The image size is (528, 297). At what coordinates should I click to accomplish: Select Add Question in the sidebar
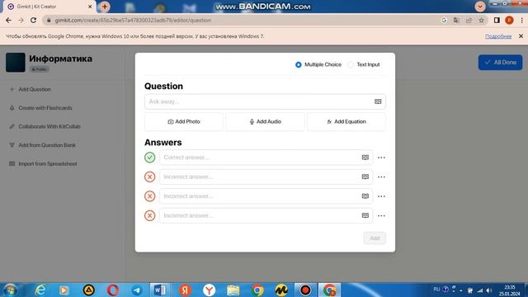tap(31, 89)
